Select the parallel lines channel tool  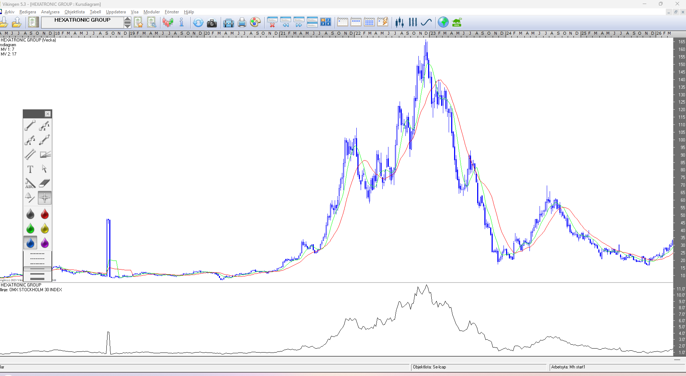tap(30, 154)
